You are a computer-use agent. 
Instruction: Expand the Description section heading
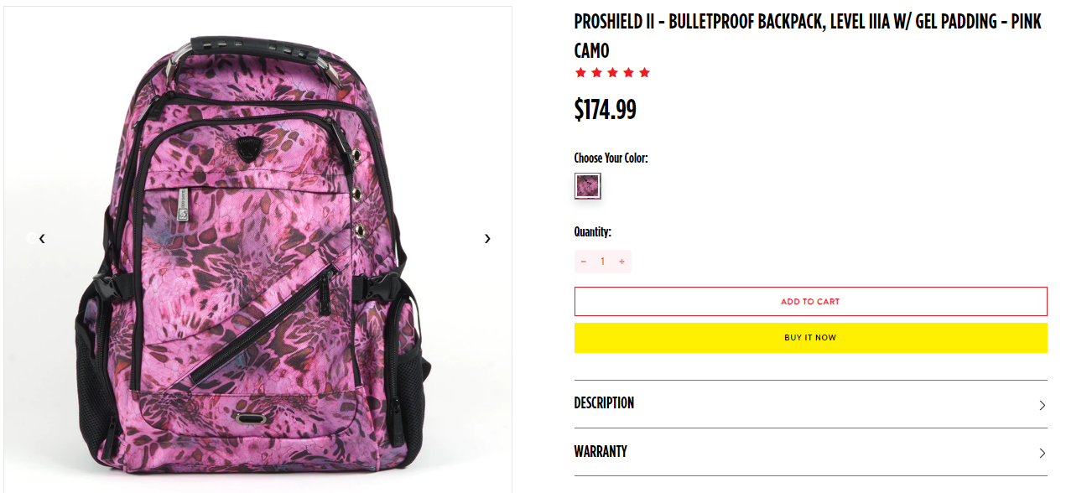pyautogui.click(x=604, y=403)
